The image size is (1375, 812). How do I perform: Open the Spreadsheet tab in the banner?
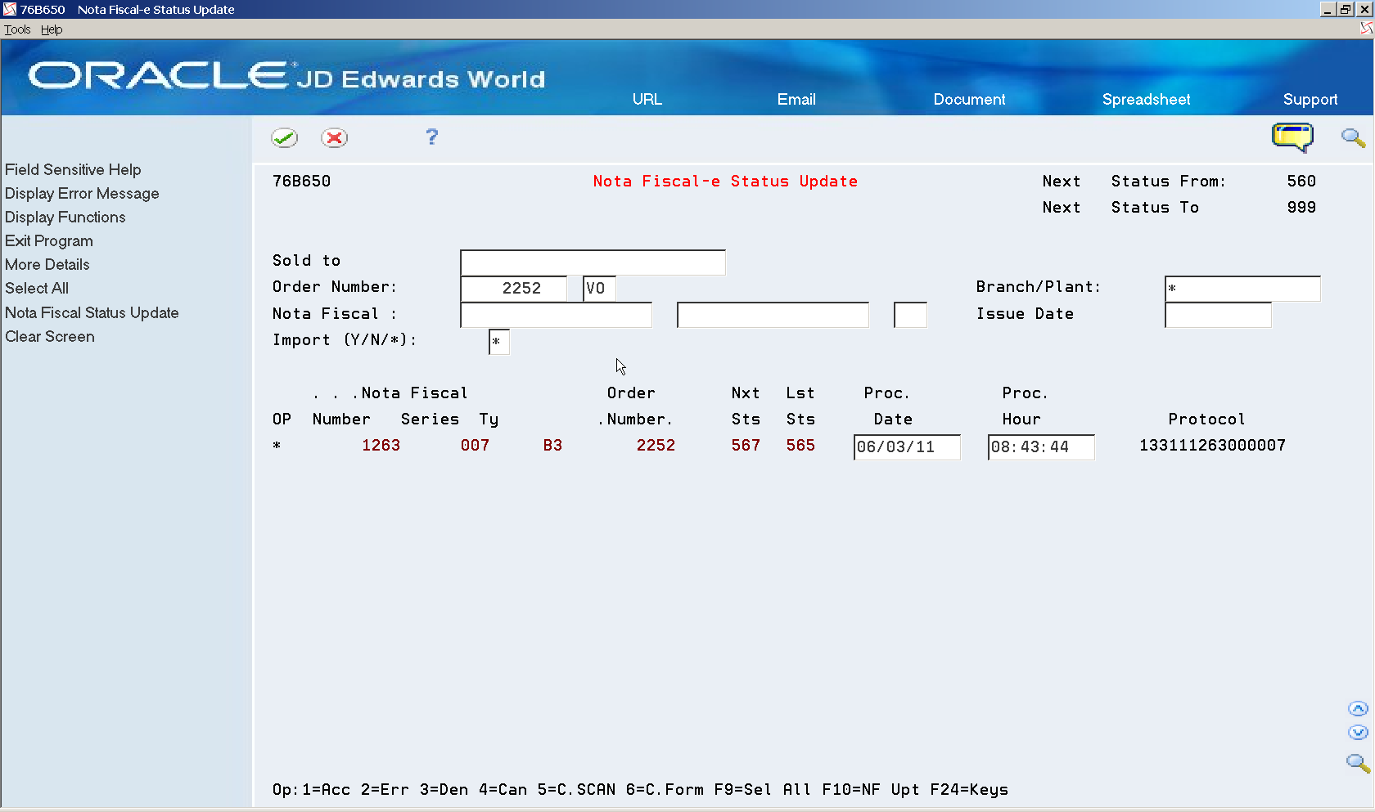[1146, 99]
